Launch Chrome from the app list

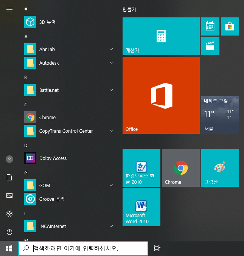(x=68, y=117)
